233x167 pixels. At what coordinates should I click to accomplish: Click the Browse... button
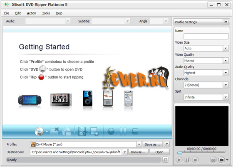pyautogui.click(x=138, y=152)
